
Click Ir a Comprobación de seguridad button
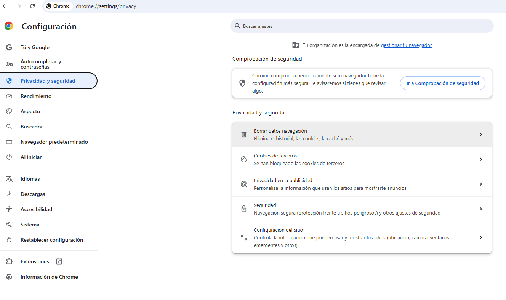443,83
